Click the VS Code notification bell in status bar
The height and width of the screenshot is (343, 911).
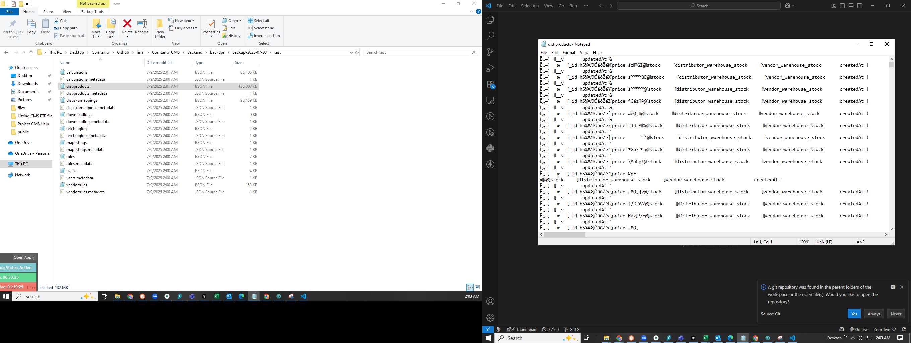tap(904, 329)
